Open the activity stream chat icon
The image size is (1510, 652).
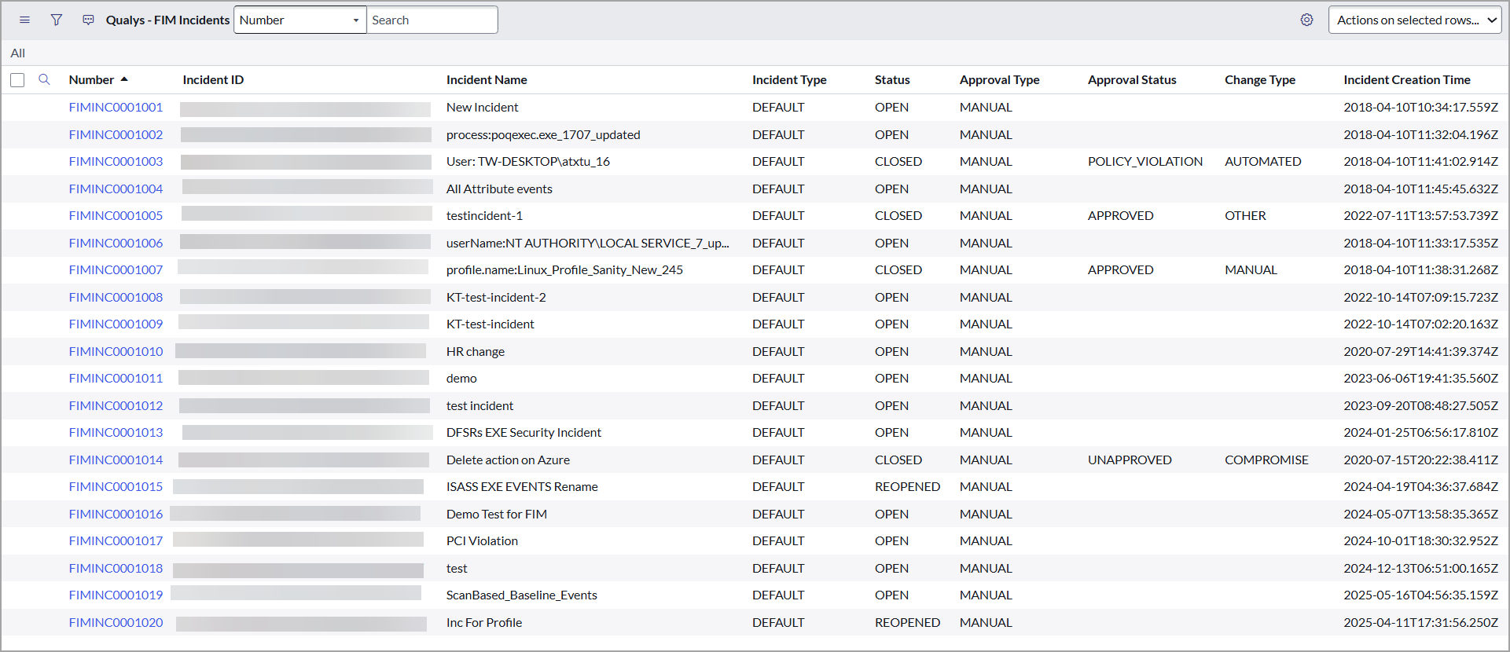(x=88, y=20)
